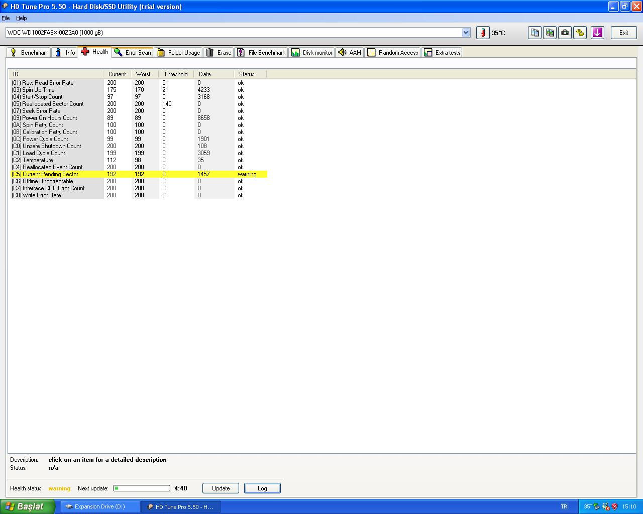Click the Threshold column header
This screenshot has width=643, height=514.
[x=176, y=74]
